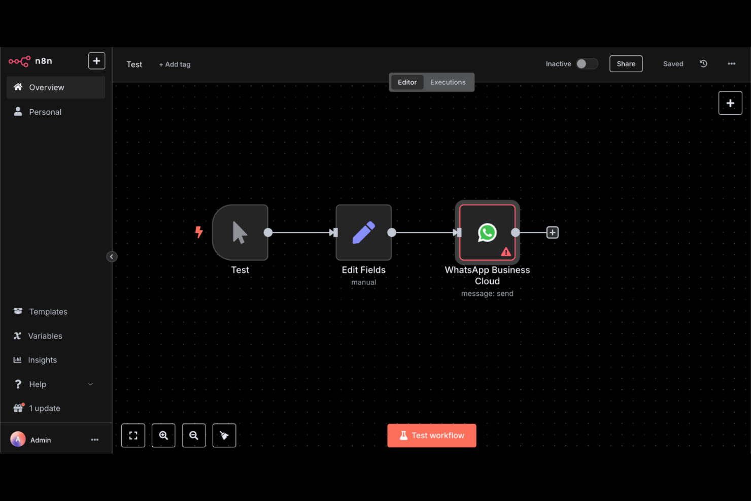The height and width of the screenshot is (501, 751).
Task: Switch to Executions tab
Action: point(448,82)
